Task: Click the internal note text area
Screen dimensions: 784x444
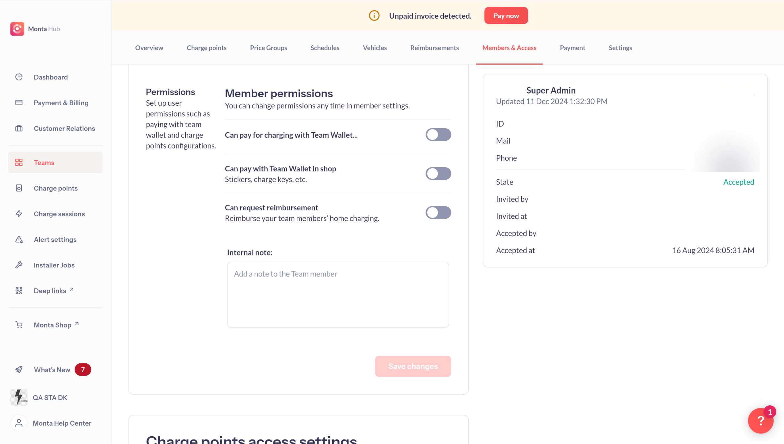Action: [x=338, y=294]
